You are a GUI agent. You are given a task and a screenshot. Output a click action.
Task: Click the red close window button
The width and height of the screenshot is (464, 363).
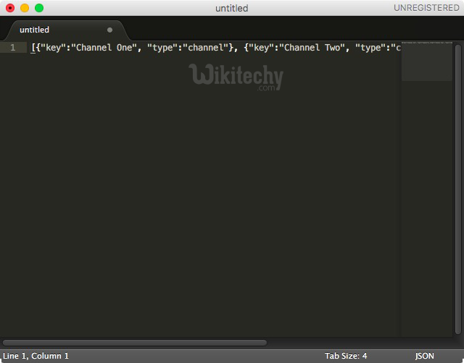(x=10, y=8)
